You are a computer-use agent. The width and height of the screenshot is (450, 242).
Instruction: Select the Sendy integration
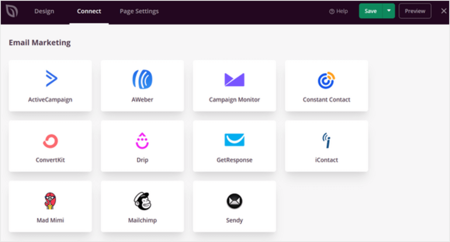pos(234,206)
